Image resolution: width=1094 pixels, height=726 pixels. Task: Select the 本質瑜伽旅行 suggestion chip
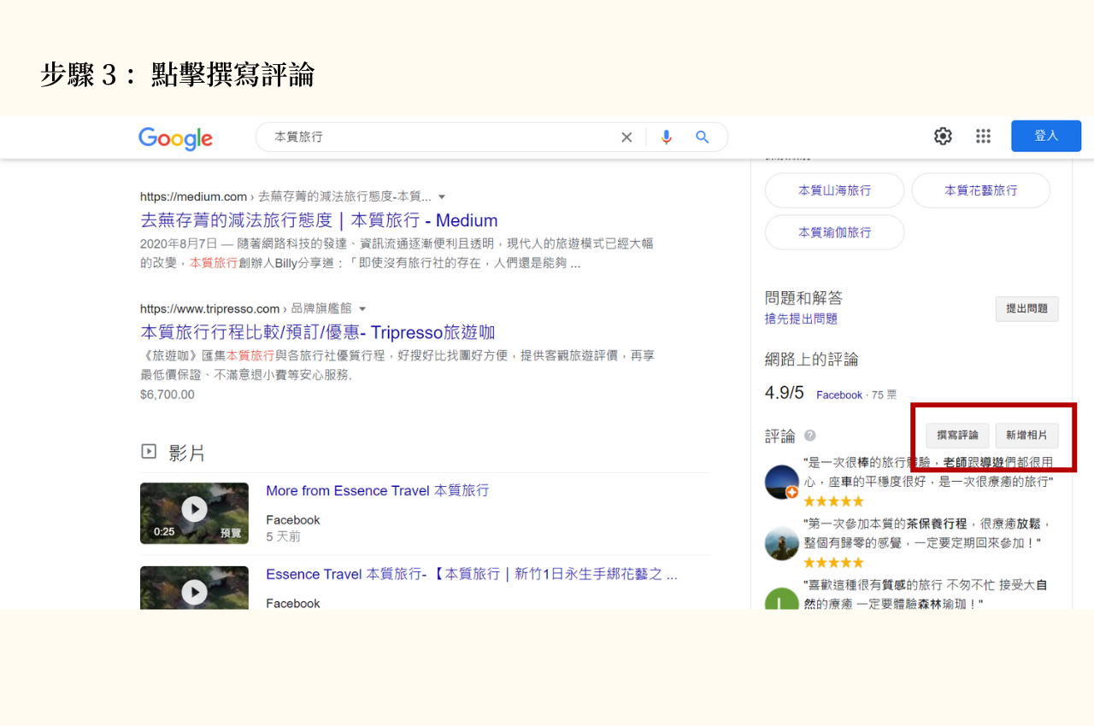[x=834, y=232]
